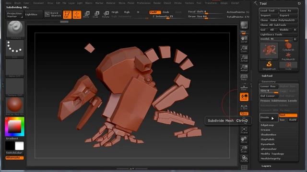This screenshot has height=172, width=307.
Task: Open the LightBox button
Action: click(34, 15)
